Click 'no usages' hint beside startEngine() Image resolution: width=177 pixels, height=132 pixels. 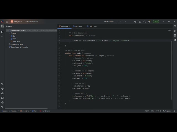point(92,35)
